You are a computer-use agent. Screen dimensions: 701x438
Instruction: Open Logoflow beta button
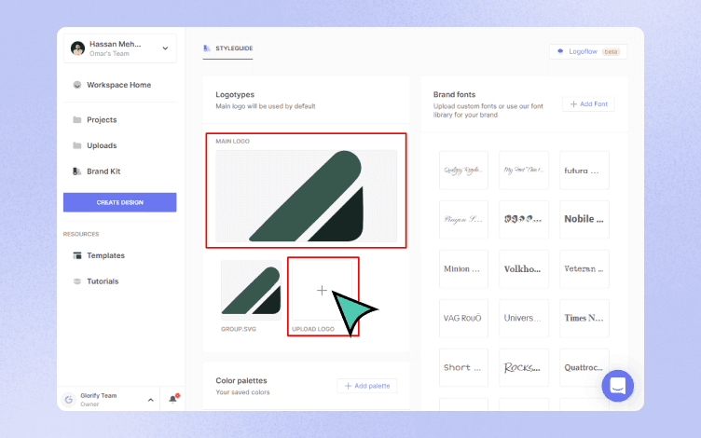(x=588, y=52)
